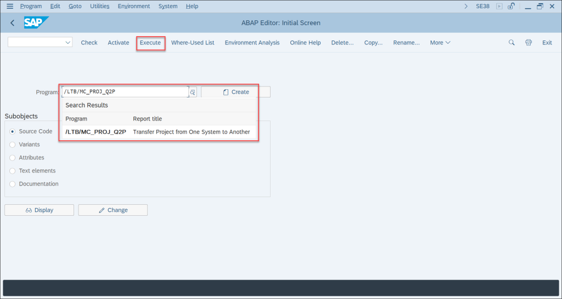Click 'Transfer Project from One System to Another'
This screenshot has width=562, height=299.
(x=192, y=132)
